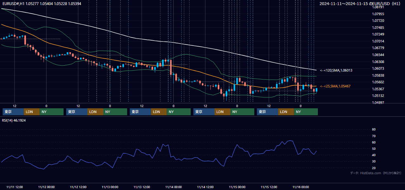Click the leftmost 東京 session box
The image size is (405, 190).
click(13, 112)
